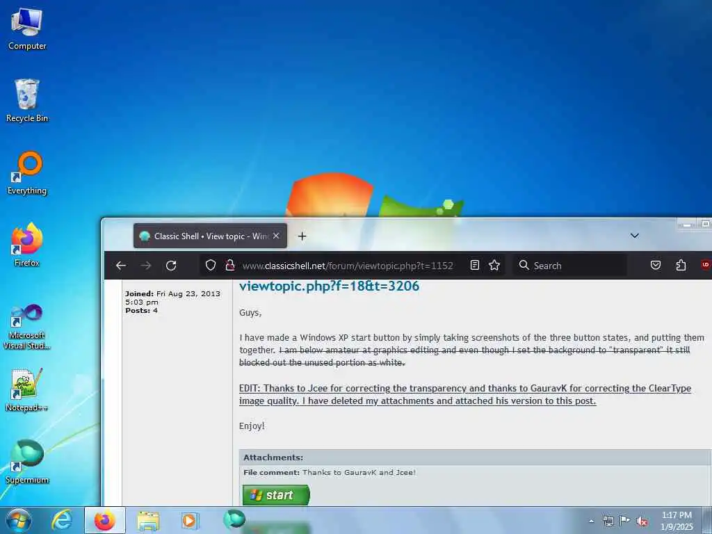712x534 pixels.
Task: Open the Recycle Bin desktop icon
Action: coord(27,101)
